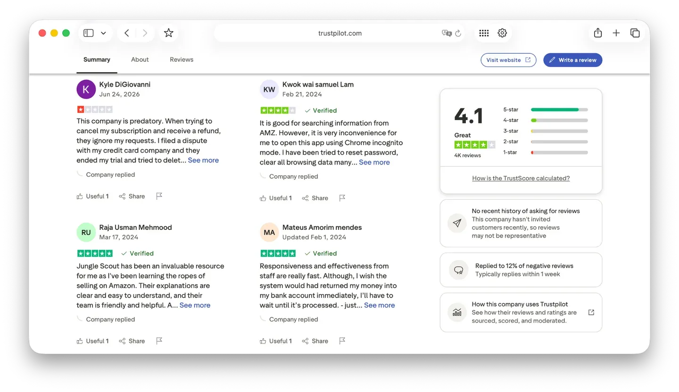Image resolution: width=679 pixels, height=392 pixels.
Task: Click Kyle DiGiovanni's avatar
Action: pyautogui.click(x=86, y=89)
